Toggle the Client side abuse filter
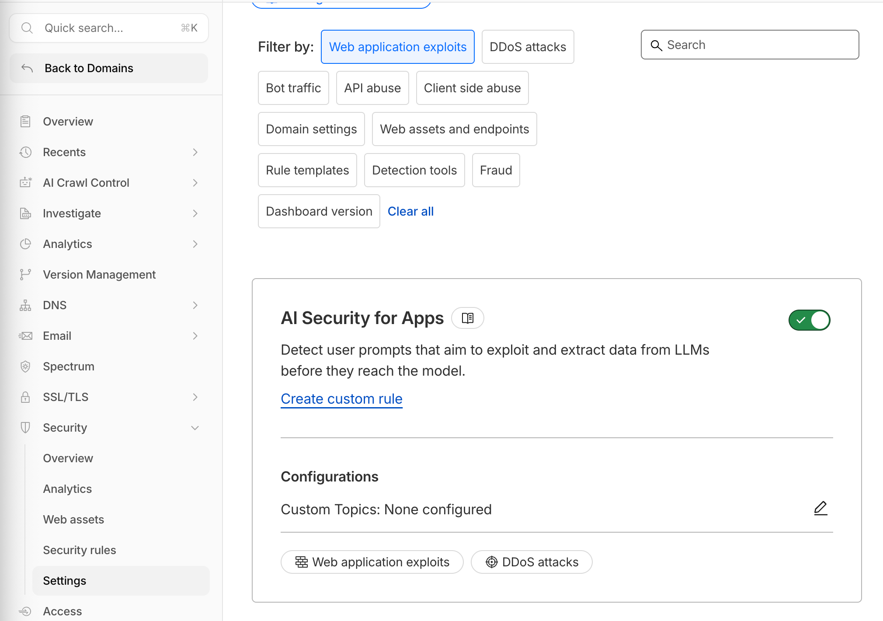Viewport: 883px width, 621px height. tap(473, 88)
